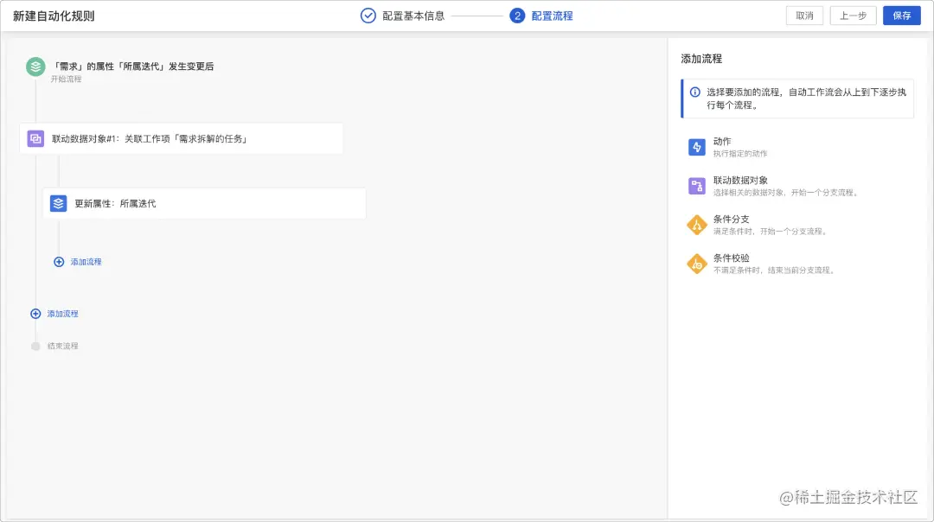This screenshot has width=934, height=522.
Task: Select the 动作 lightning icon in panel
Action: click(697, 147)
